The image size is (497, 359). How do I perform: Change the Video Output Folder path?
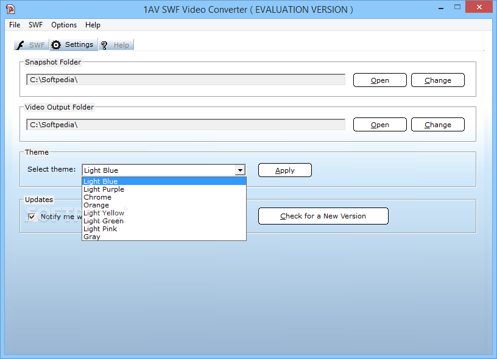tap(438, 124)
